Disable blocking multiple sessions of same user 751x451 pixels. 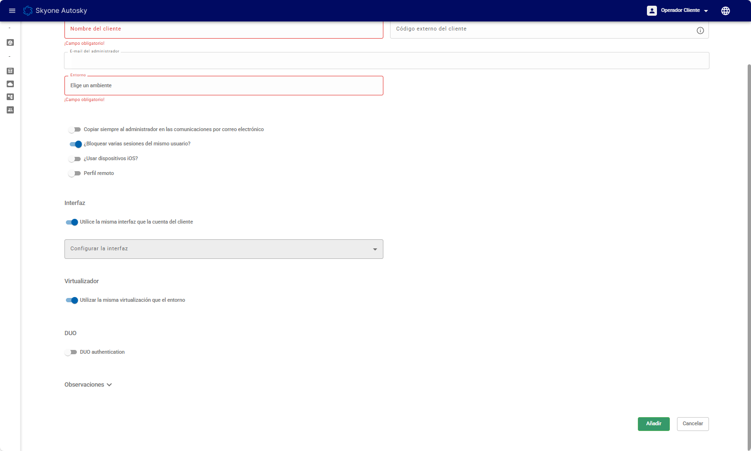(x=75, y=144)
